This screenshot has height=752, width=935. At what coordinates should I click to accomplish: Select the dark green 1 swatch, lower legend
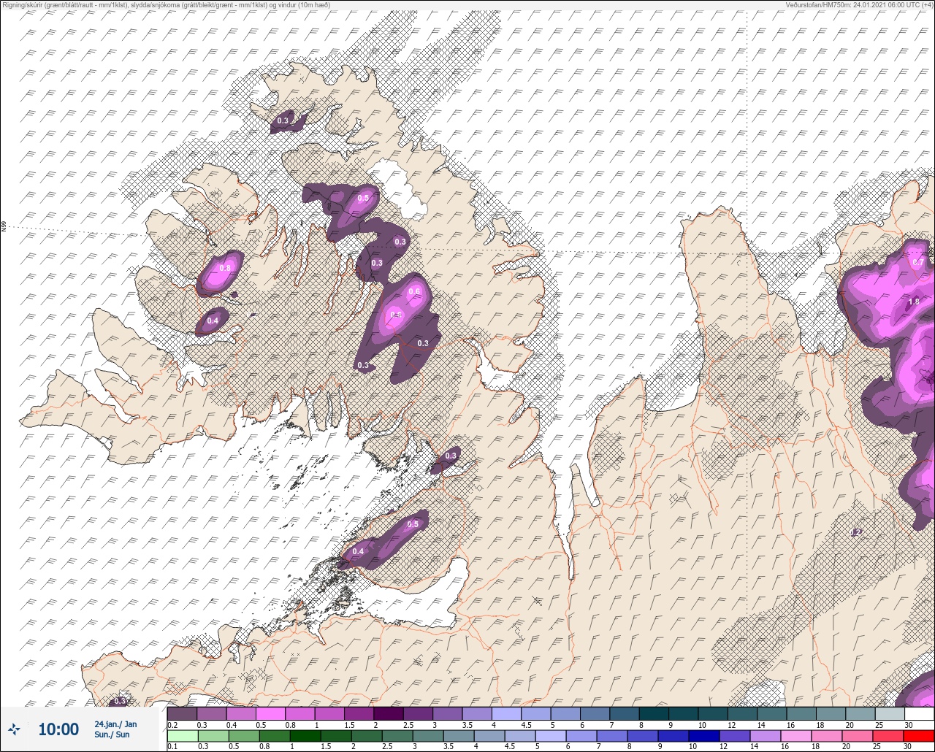coord(305,735)
